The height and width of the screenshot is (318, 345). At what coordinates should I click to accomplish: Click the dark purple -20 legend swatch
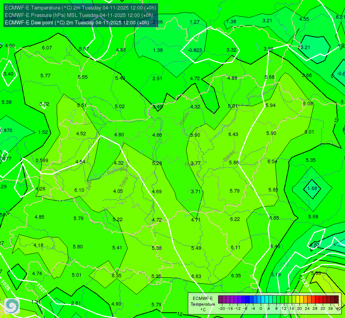click(x=220, y=300)
